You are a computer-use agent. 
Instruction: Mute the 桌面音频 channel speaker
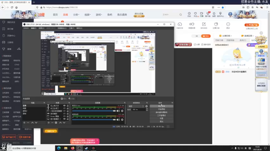(x=118, y=120)
